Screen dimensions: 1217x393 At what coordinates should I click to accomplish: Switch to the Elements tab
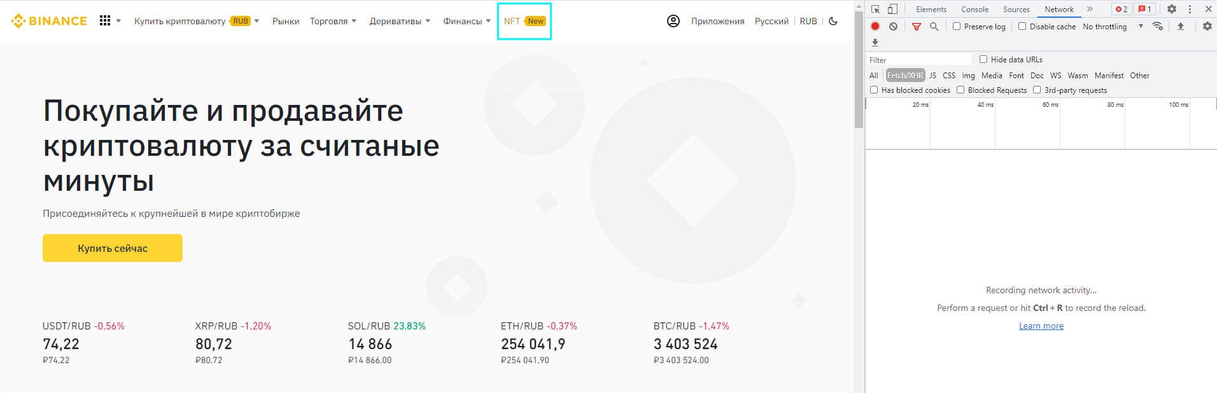[931, 9]
